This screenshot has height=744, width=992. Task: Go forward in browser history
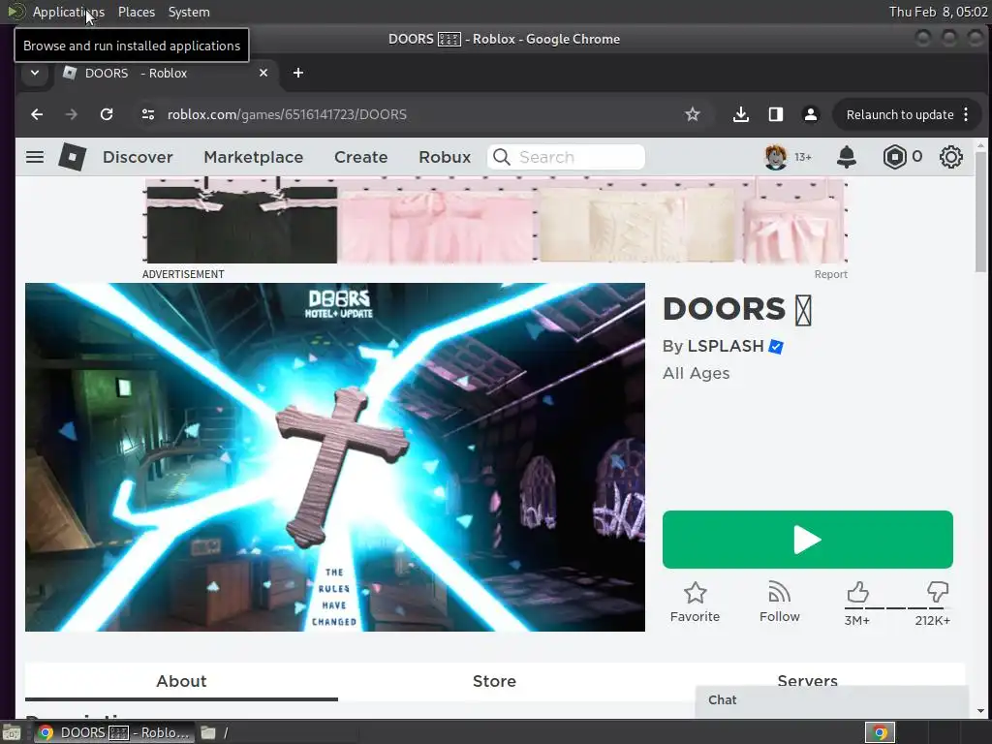click(72, 114)
